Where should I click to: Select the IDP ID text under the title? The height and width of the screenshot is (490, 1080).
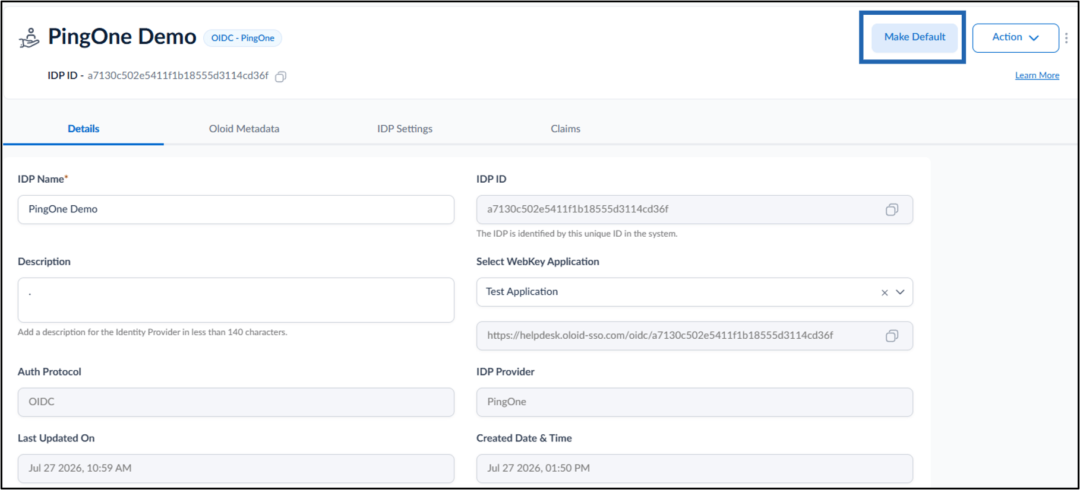pyautogui.click(x=158, y=75)
